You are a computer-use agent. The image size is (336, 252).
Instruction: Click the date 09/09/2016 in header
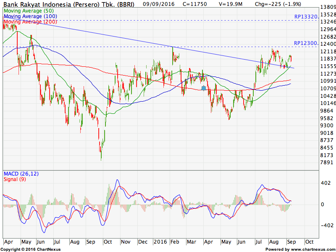tap(159, 4)
